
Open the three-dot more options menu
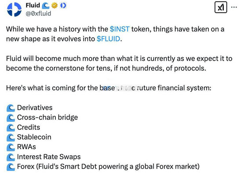click(234, 7)
